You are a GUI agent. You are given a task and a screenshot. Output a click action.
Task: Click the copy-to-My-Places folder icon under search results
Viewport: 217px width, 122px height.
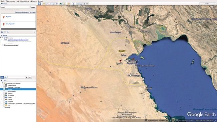[x=2, y=32]
